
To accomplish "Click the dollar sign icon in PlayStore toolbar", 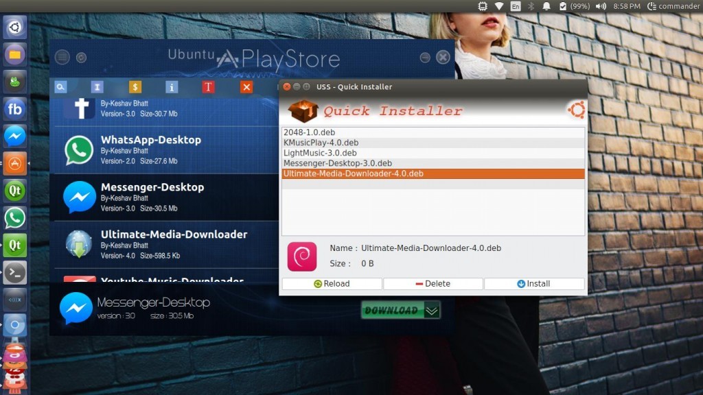I will (x=135, y=87).
